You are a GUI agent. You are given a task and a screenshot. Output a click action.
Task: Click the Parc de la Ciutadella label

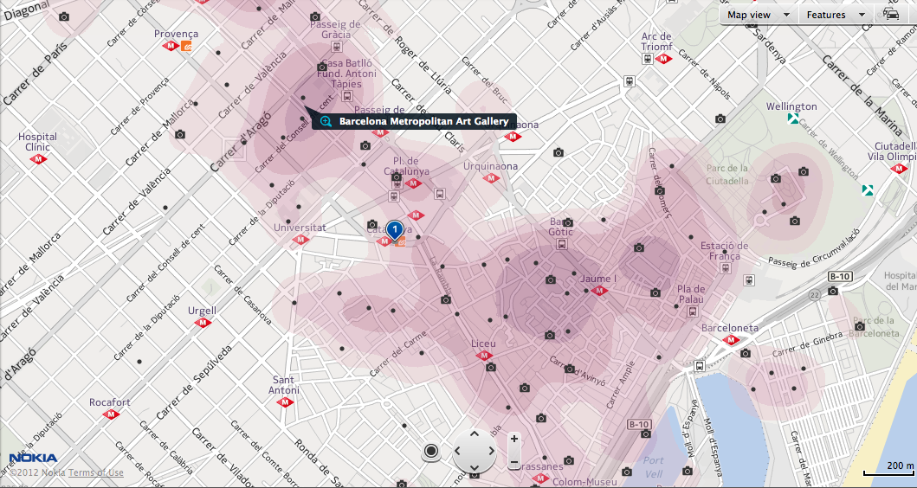click(727, 174)
